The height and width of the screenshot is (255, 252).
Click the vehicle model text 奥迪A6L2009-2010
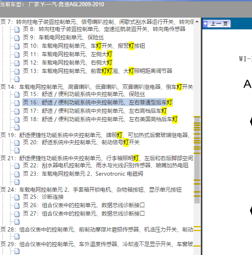coord(81,4)
